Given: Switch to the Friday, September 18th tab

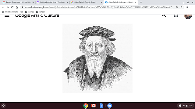Looking at the screenshot, I should tap(18, 2).
